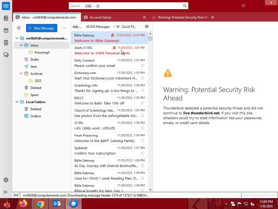Viewport: 278px width, 209px height.
Task: Compose with New Message button
Action: click(42, 28)
